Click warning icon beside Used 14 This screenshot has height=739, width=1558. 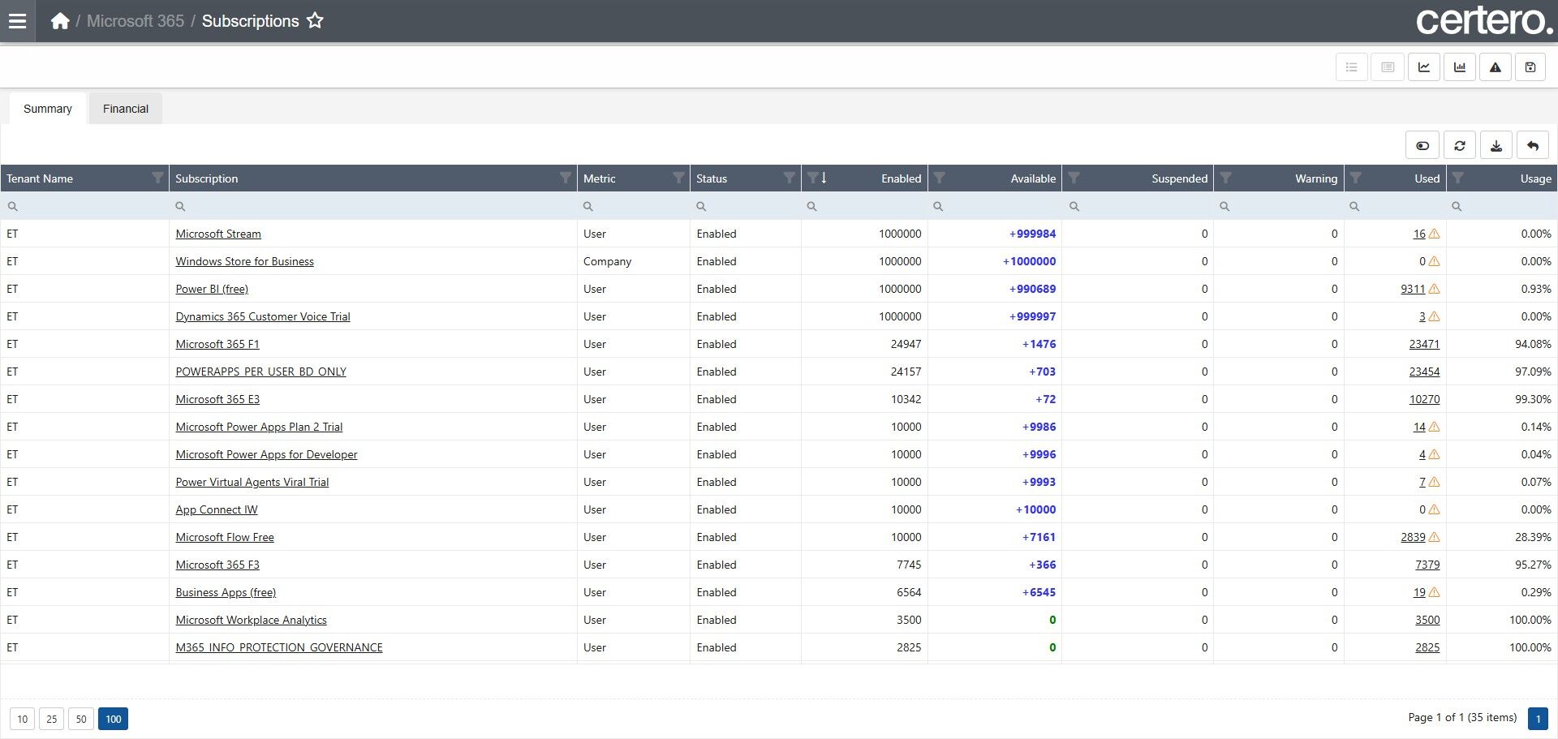coord(1434,427)
